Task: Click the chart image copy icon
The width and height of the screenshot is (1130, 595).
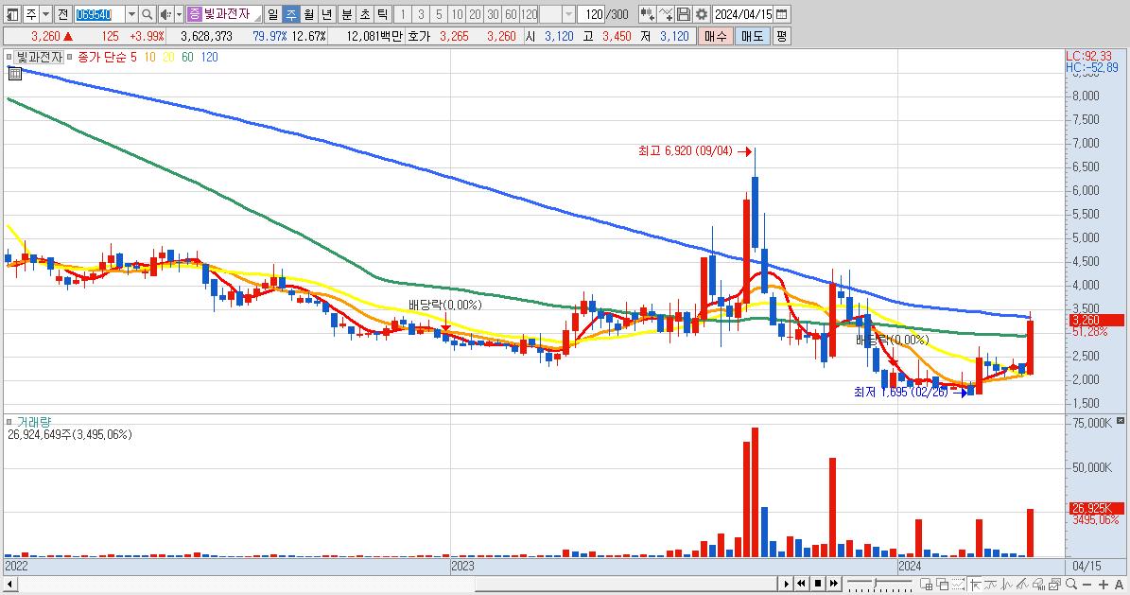Action: (x=1054, y=584)
